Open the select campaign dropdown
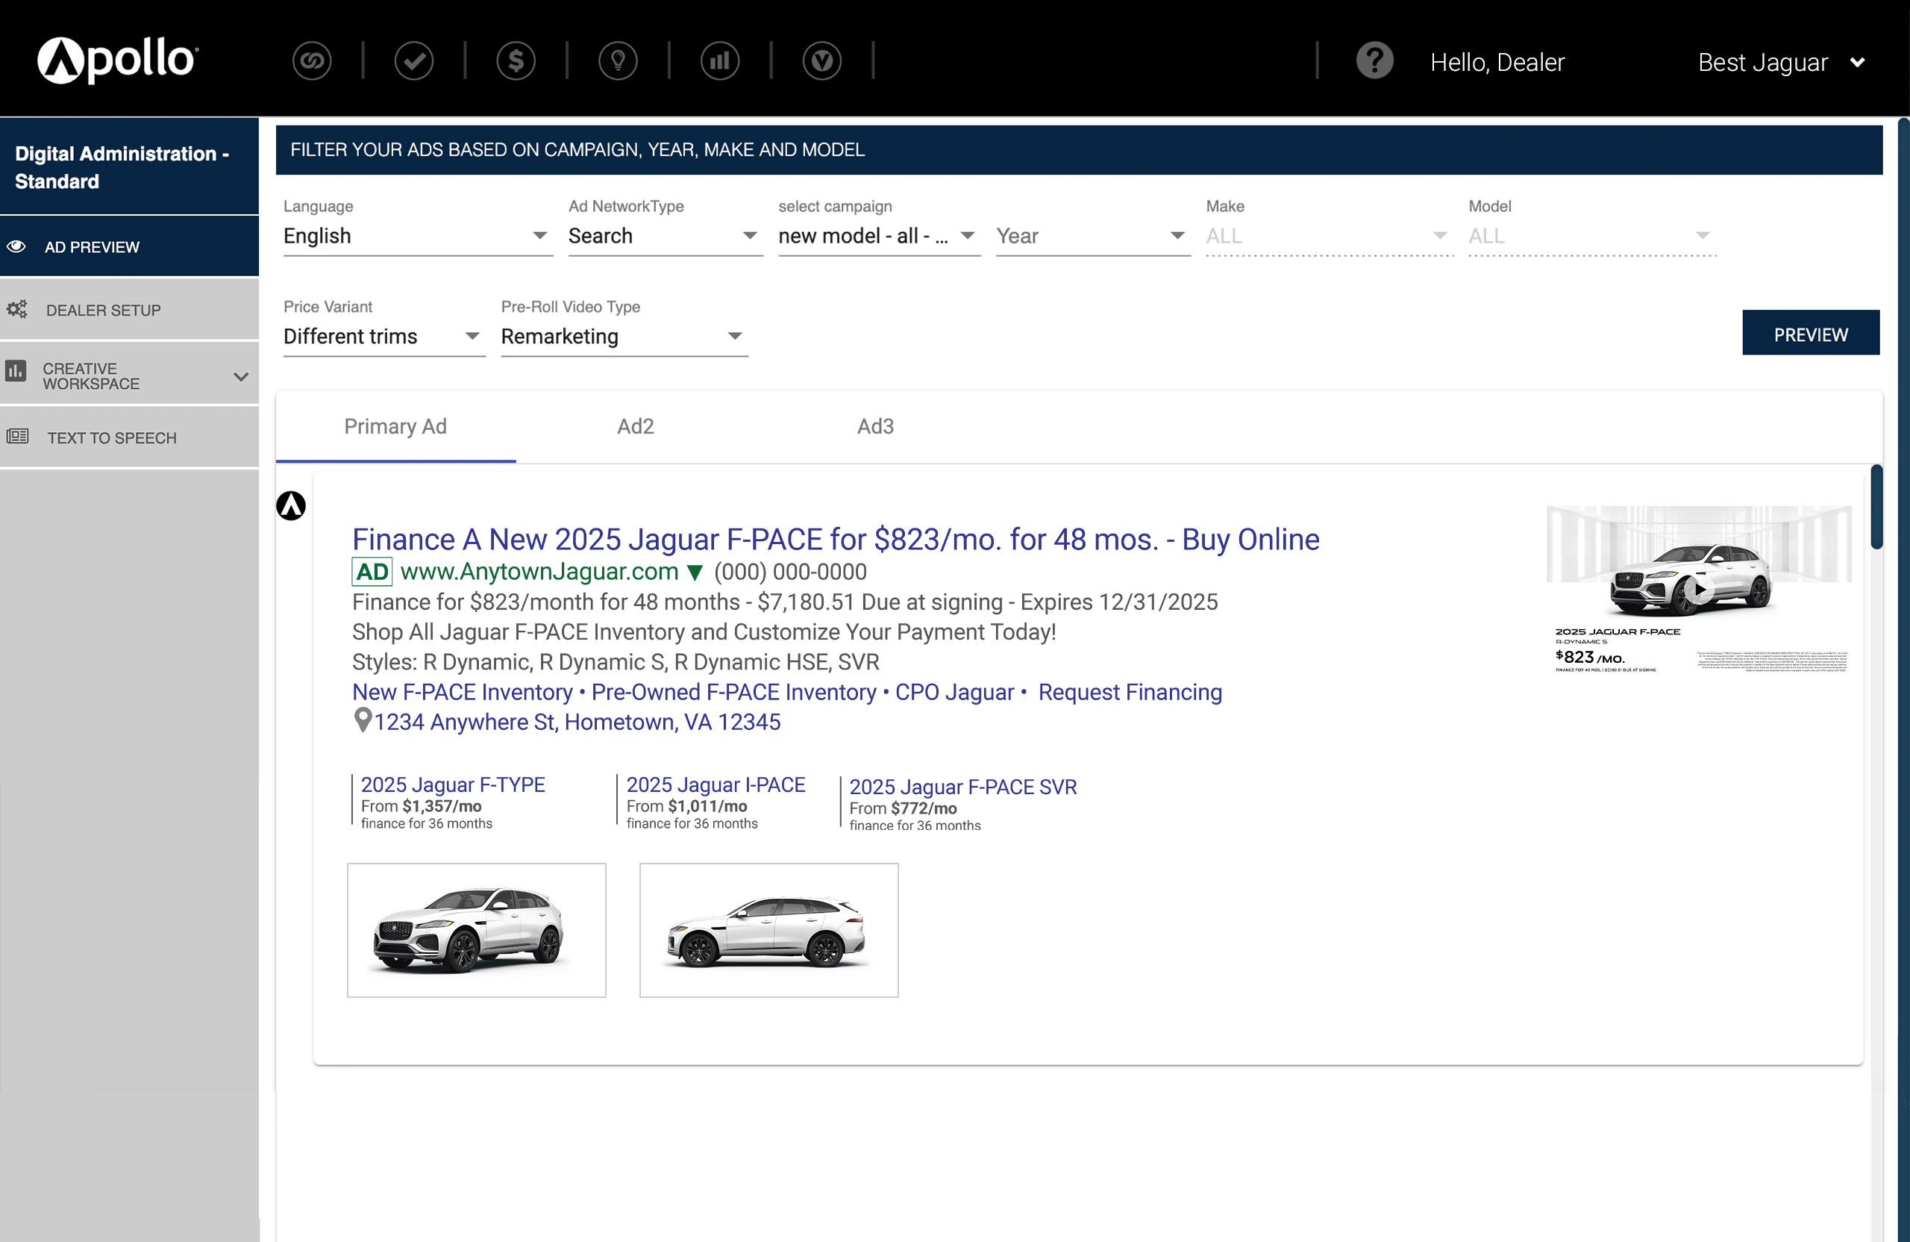The width and height of the screenshot is (1910, 1242). click(880, 236)
